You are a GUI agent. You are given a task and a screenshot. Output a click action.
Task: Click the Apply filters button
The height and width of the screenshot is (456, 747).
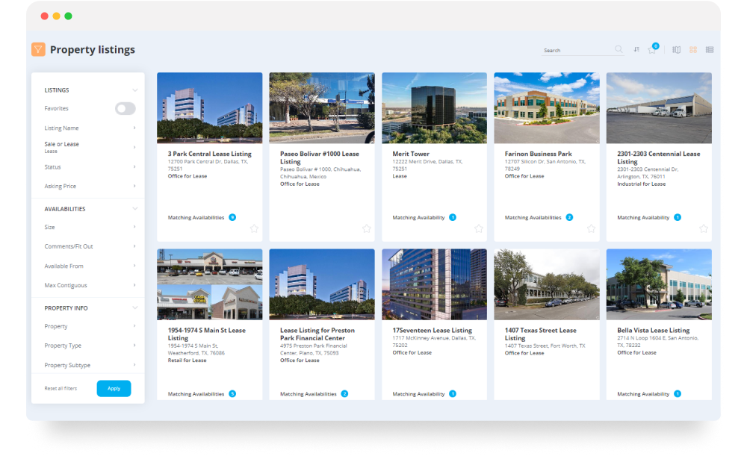click(x=114, y=388)
